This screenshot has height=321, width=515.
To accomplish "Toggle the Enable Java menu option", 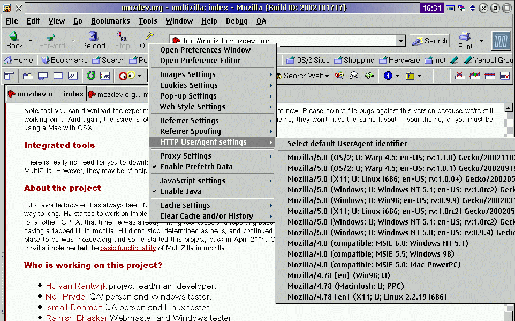I will pos(212,191).
